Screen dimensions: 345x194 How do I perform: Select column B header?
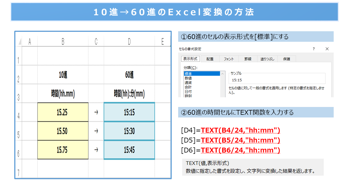pyautogui.click(x=63, y=41)
